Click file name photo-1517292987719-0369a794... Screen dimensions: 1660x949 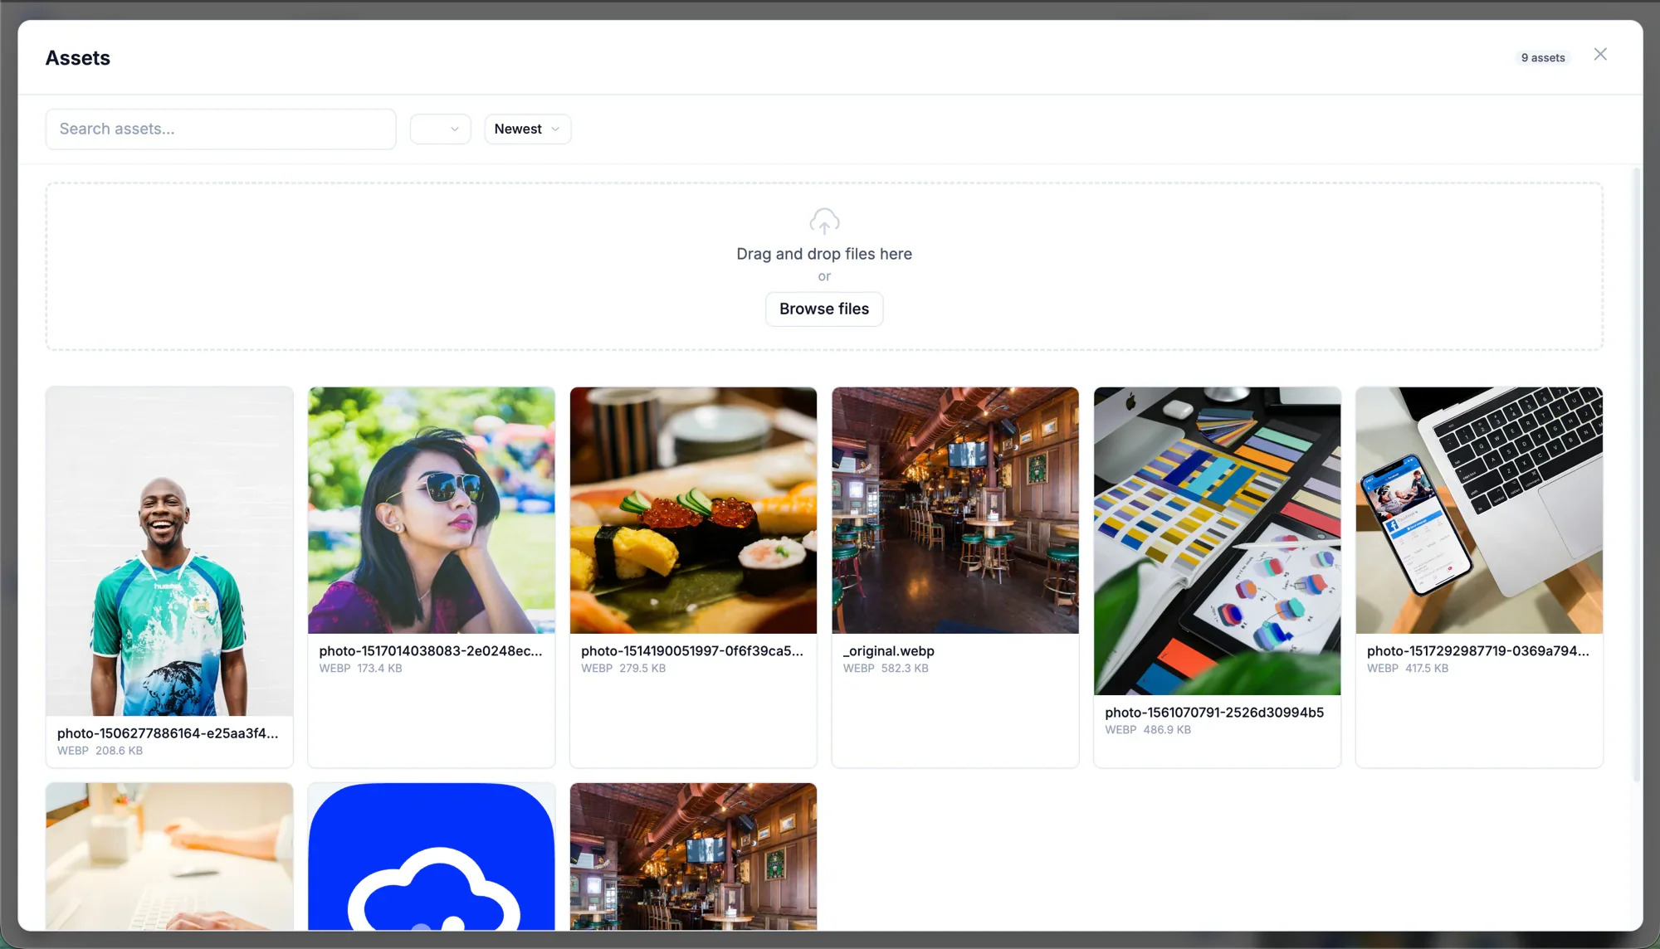(1478, 651)
